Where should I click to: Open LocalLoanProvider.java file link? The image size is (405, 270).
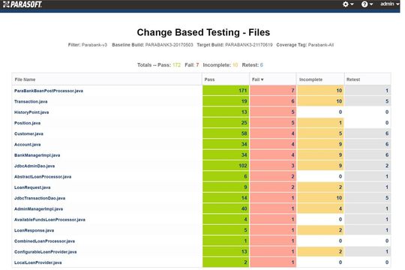coord(38,262)
